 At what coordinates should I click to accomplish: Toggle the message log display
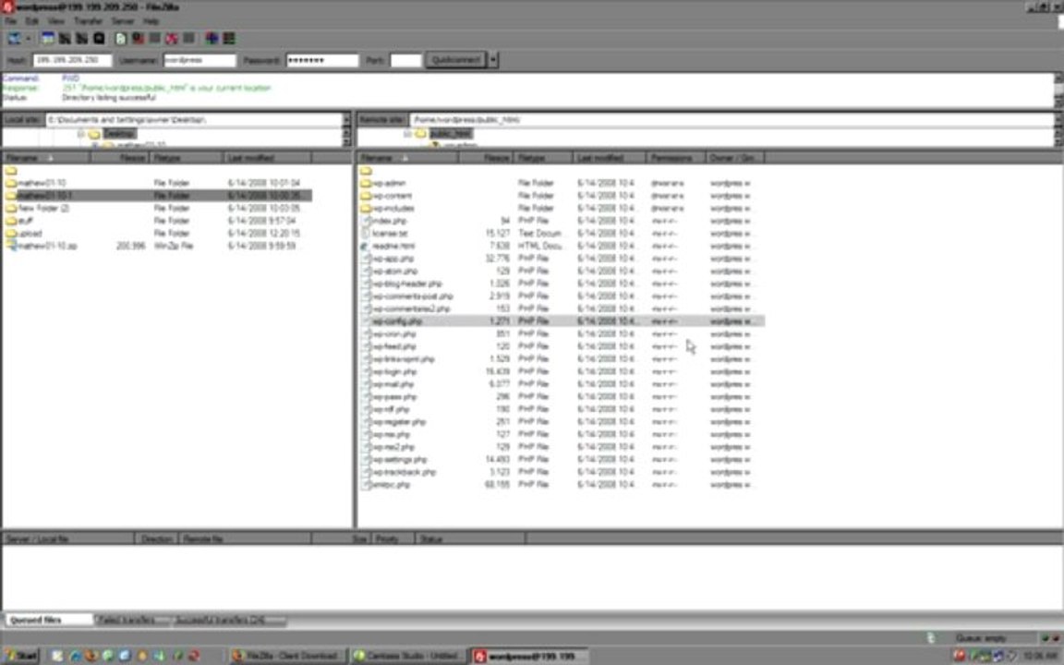pyautogui.click(x=47, y=39)
